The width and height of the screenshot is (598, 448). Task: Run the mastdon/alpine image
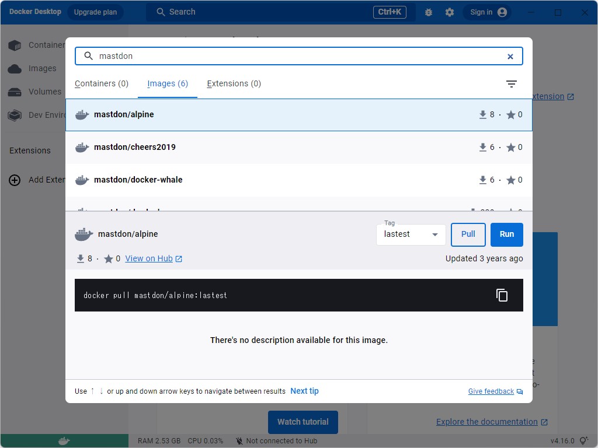pyautogui.click(x=506, y=235)
